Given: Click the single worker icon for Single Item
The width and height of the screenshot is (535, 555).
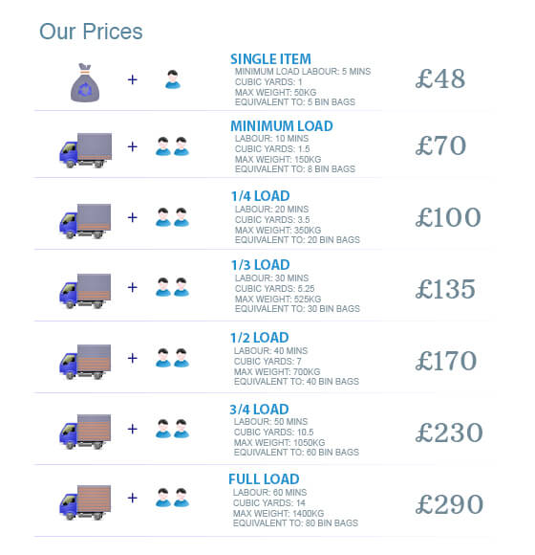Looking at the screenshot, I should click(173, 79).
